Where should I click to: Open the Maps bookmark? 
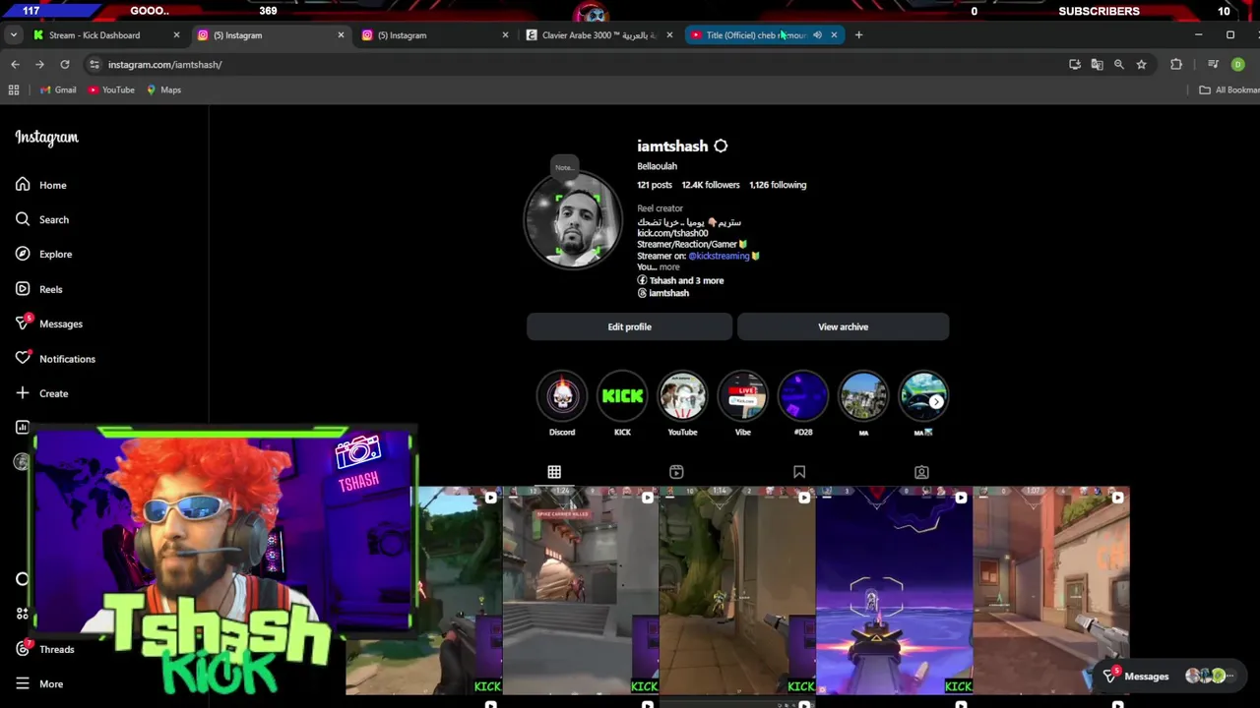pos(163,89)
